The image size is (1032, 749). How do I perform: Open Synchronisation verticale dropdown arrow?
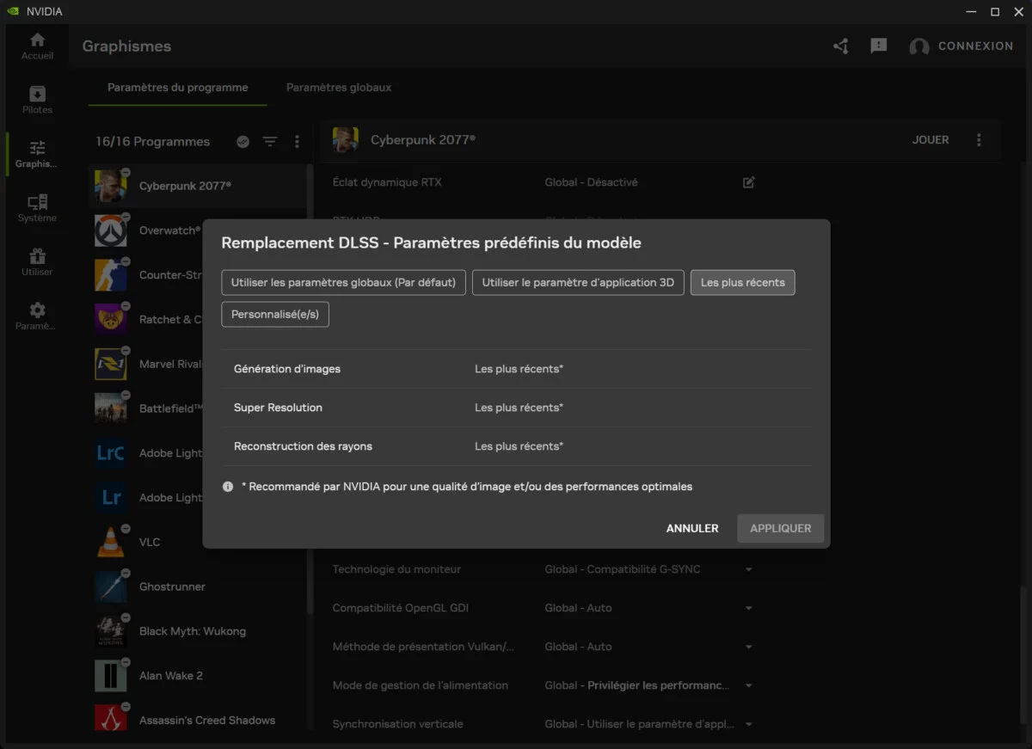pyautogui.click(x=748, y=724)
